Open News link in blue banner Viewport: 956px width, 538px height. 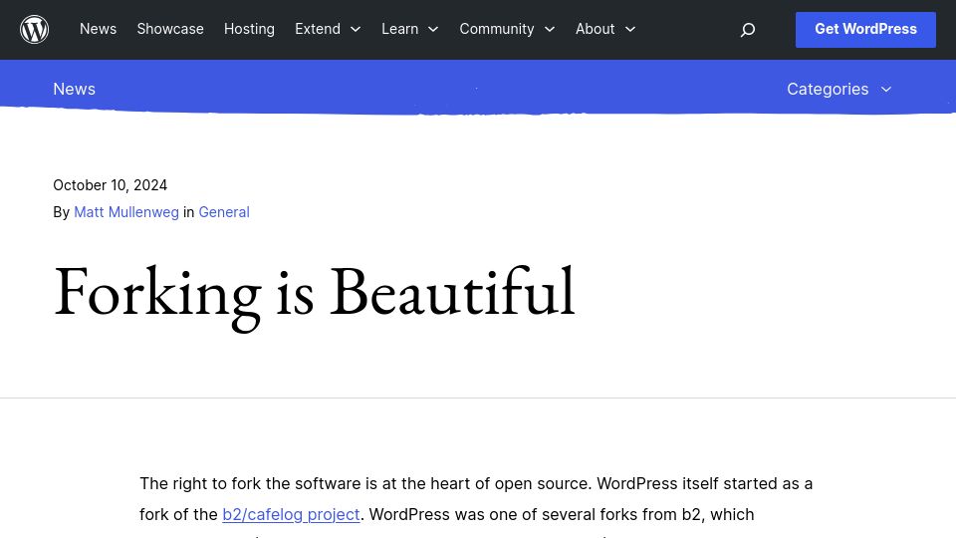pyautogui.click(x=75, y=89)
